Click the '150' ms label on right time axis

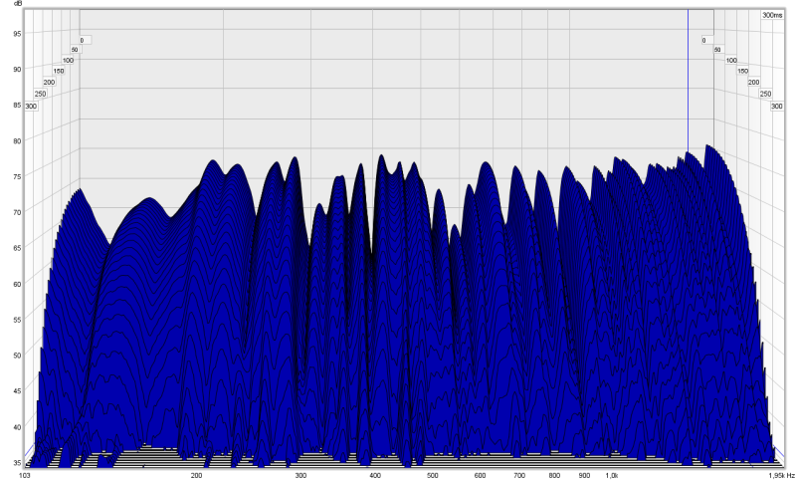742,71
